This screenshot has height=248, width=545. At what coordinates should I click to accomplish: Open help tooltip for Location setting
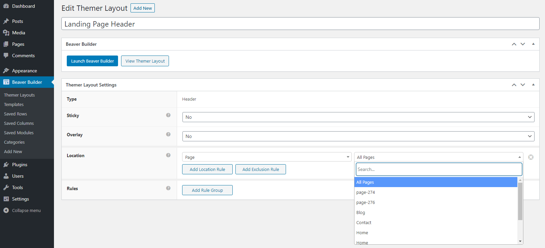[168, 155]
